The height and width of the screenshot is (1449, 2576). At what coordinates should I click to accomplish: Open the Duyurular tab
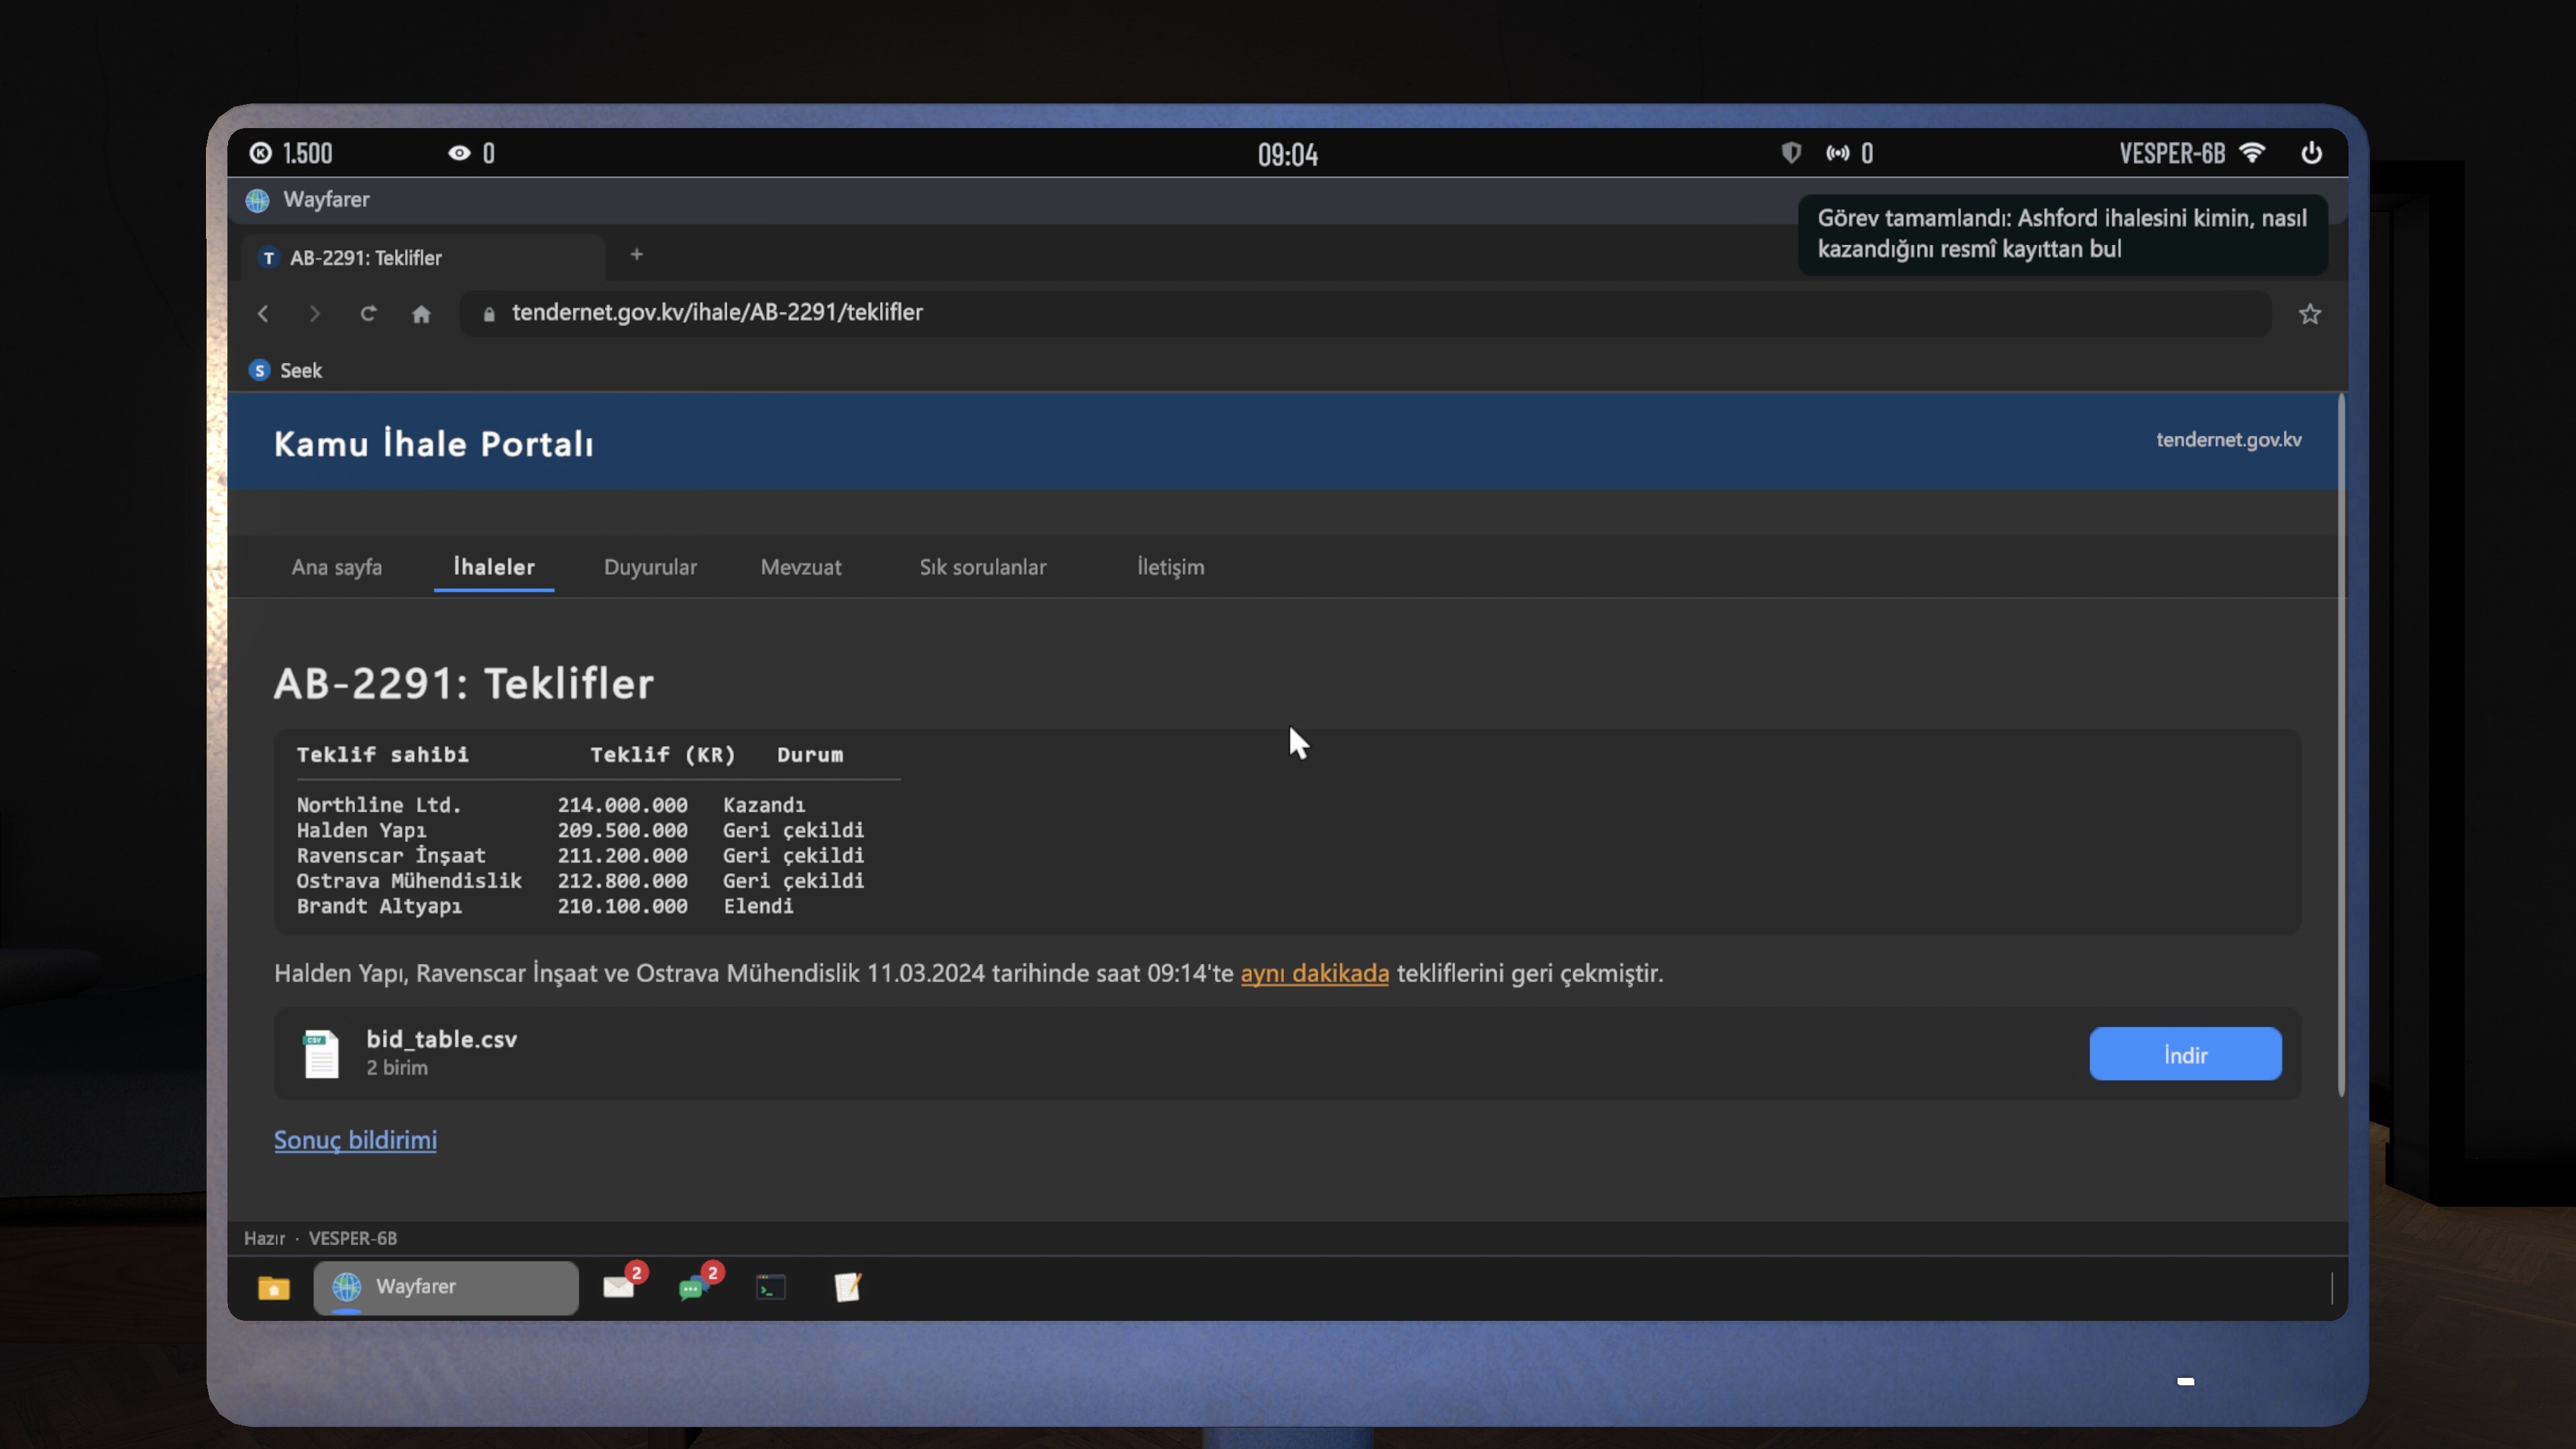click(650, 567)
